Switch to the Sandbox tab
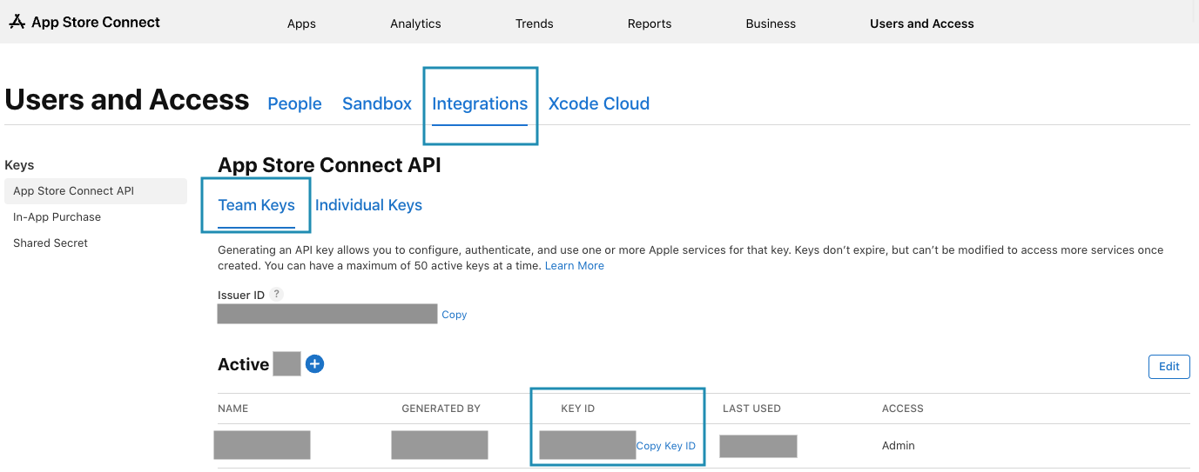 [377, 103]
